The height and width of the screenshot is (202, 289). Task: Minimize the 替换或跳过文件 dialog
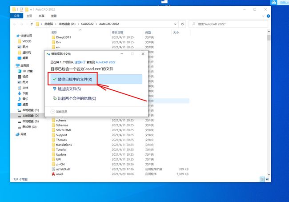pos(122,54)
